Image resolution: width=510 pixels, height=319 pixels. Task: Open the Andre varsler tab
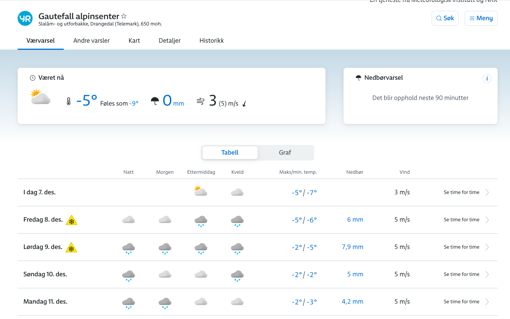click(x=91, y=40)
